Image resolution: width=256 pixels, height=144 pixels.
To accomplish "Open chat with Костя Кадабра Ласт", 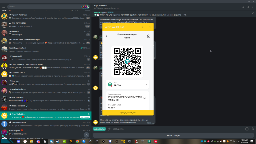I will point(46,49).
